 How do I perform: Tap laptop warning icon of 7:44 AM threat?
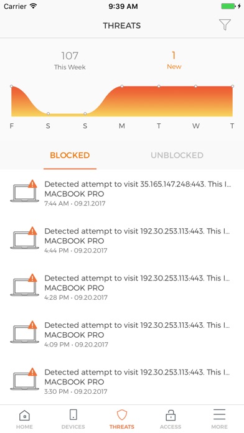[24, 191]
